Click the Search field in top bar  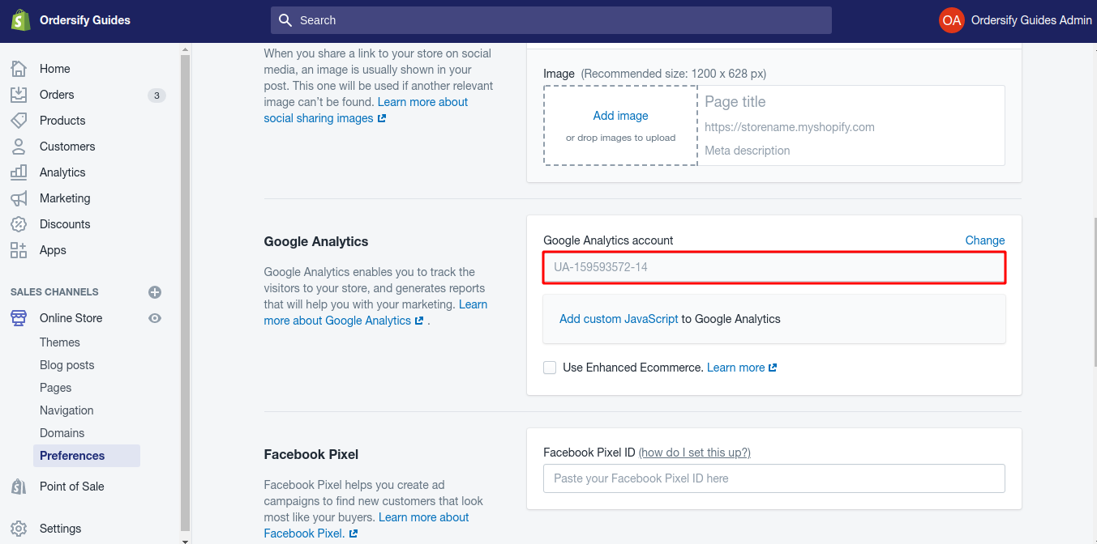click(x=551, y=20)
